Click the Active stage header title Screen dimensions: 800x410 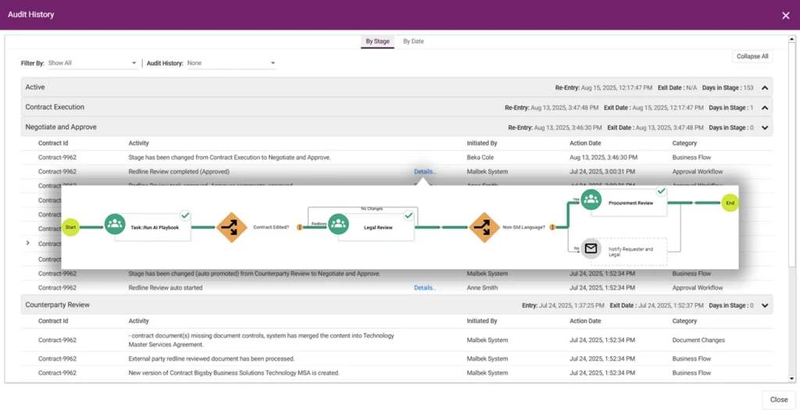[x=35, y=87]
